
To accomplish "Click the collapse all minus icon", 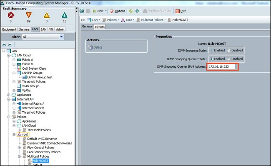I will (10, 45).
